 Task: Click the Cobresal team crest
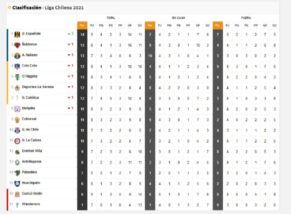(17, 119)
